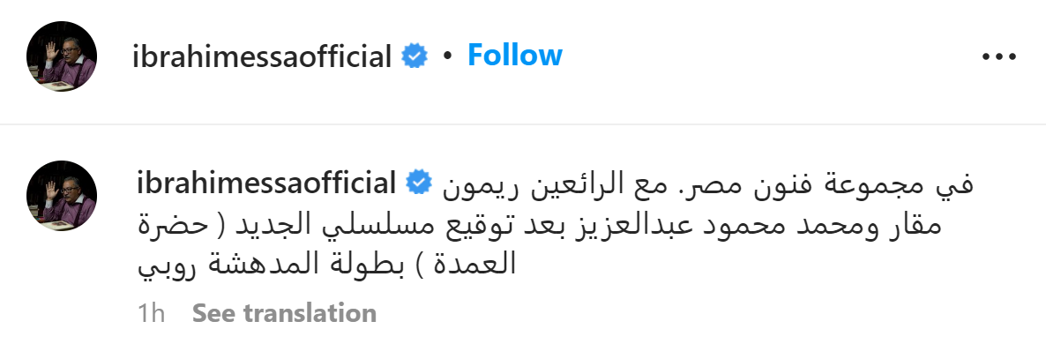
Task: Click the 1h timestamp
Action: click(152, 312)
